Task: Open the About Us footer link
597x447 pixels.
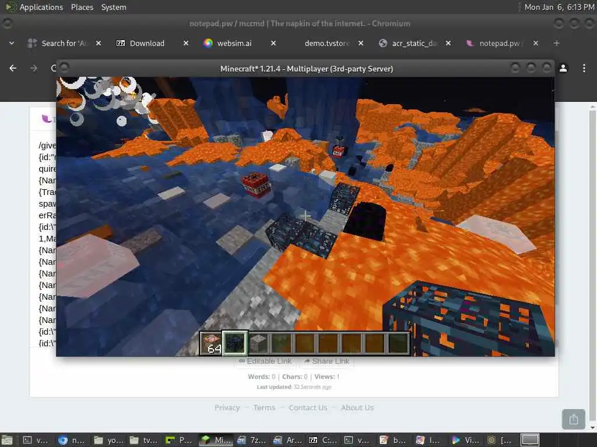Action: (357, 407)
